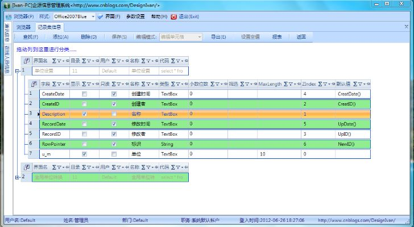Toggle 显示 checkbox in the u_m row

pyautogui.click(x=84, y=154)
